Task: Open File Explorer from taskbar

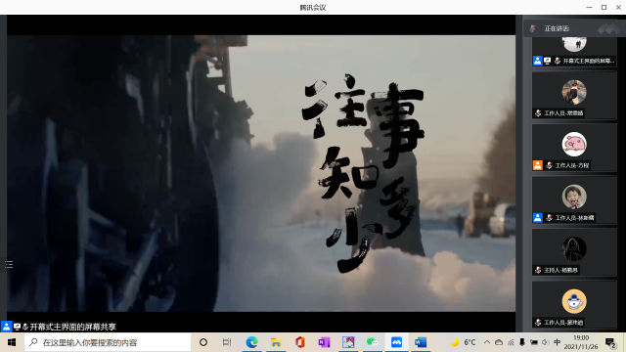Action: click(x=276, y=342)
